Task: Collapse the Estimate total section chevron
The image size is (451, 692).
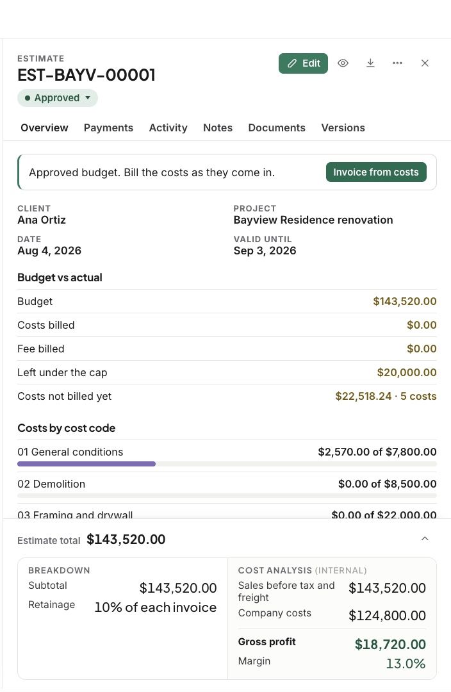Action: (425, 538)
